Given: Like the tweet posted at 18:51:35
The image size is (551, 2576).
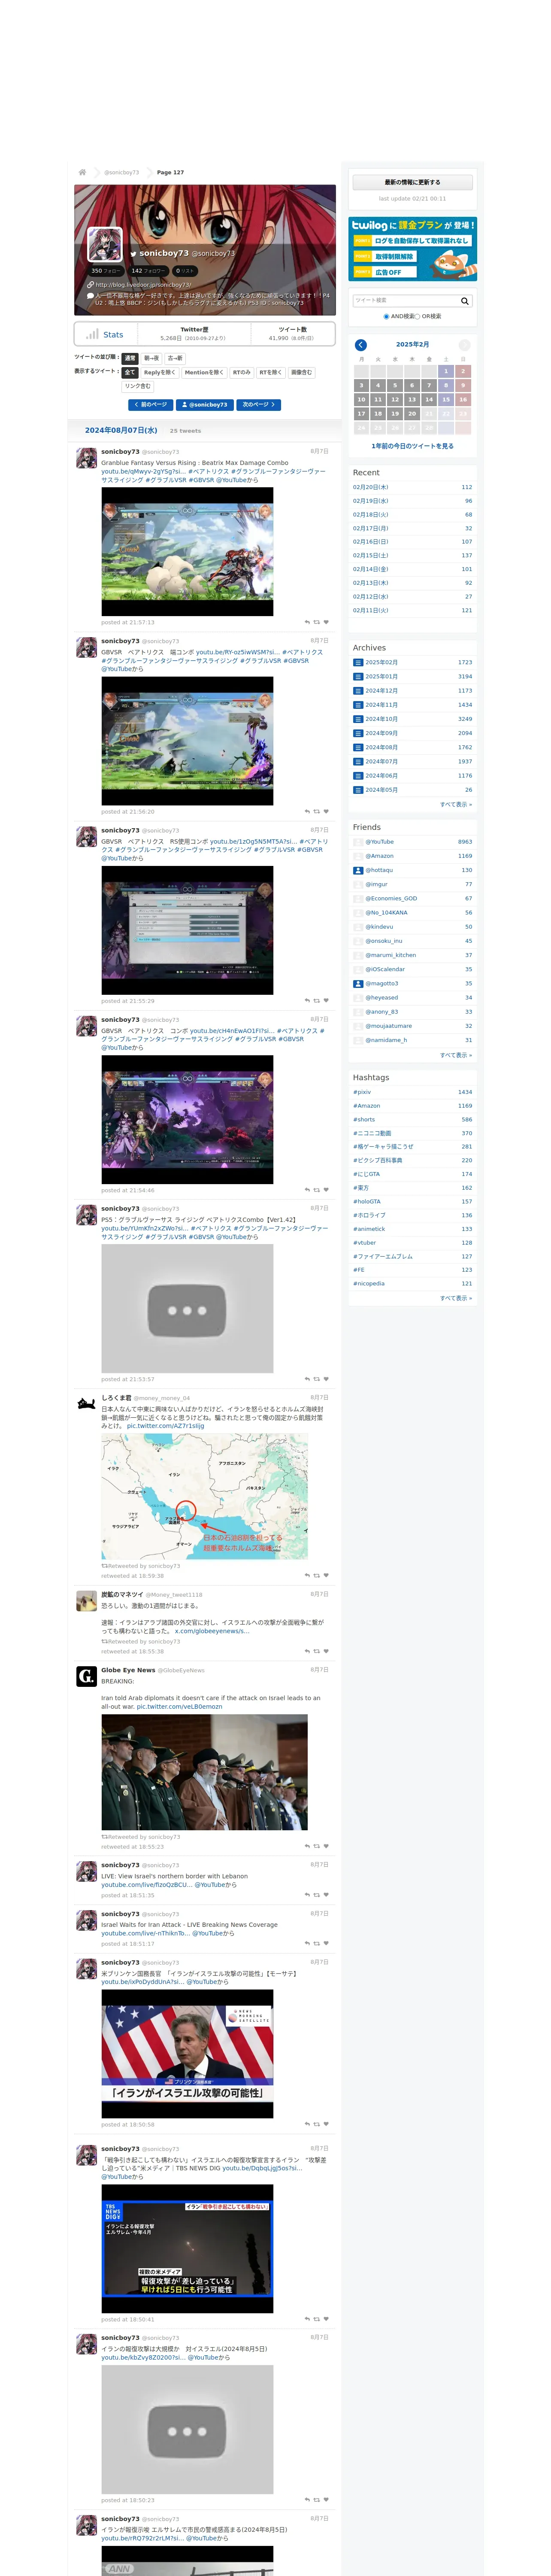Looking at the screenshot, I should pos(326,1895).
